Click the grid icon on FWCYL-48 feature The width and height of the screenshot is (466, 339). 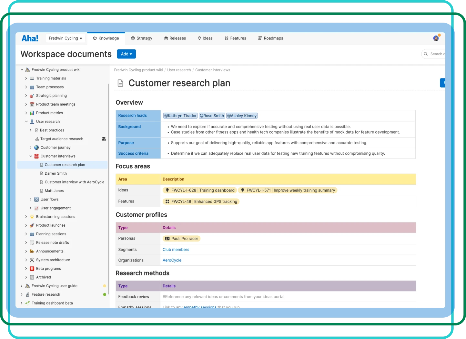(x=167, y=201)
